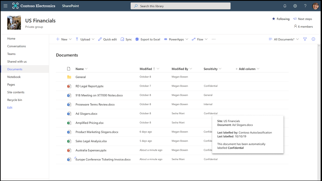Click the General folder icon
This screenshot has height=181, width=322.
pos(69,77)
